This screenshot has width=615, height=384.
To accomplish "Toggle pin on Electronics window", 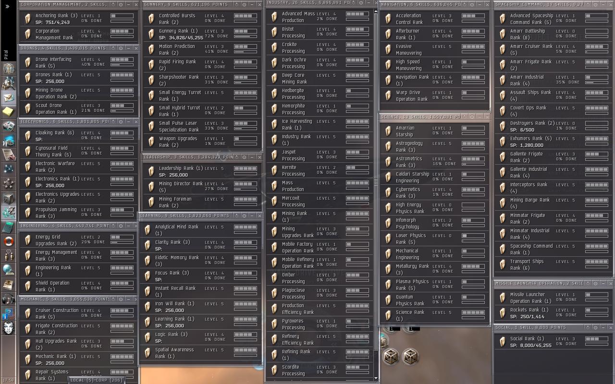I will (113, 122).
